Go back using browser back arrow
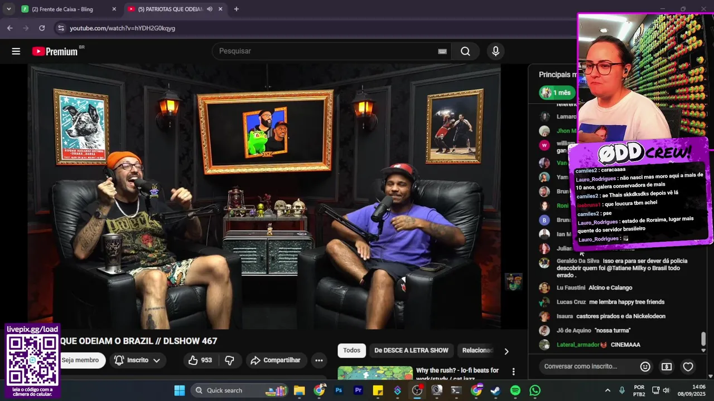This screenshot has width=714, height=401. 10,28
